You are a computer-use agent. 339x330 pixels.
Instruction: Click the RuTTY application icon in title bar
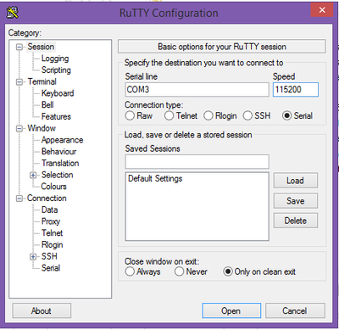(12, 13)
